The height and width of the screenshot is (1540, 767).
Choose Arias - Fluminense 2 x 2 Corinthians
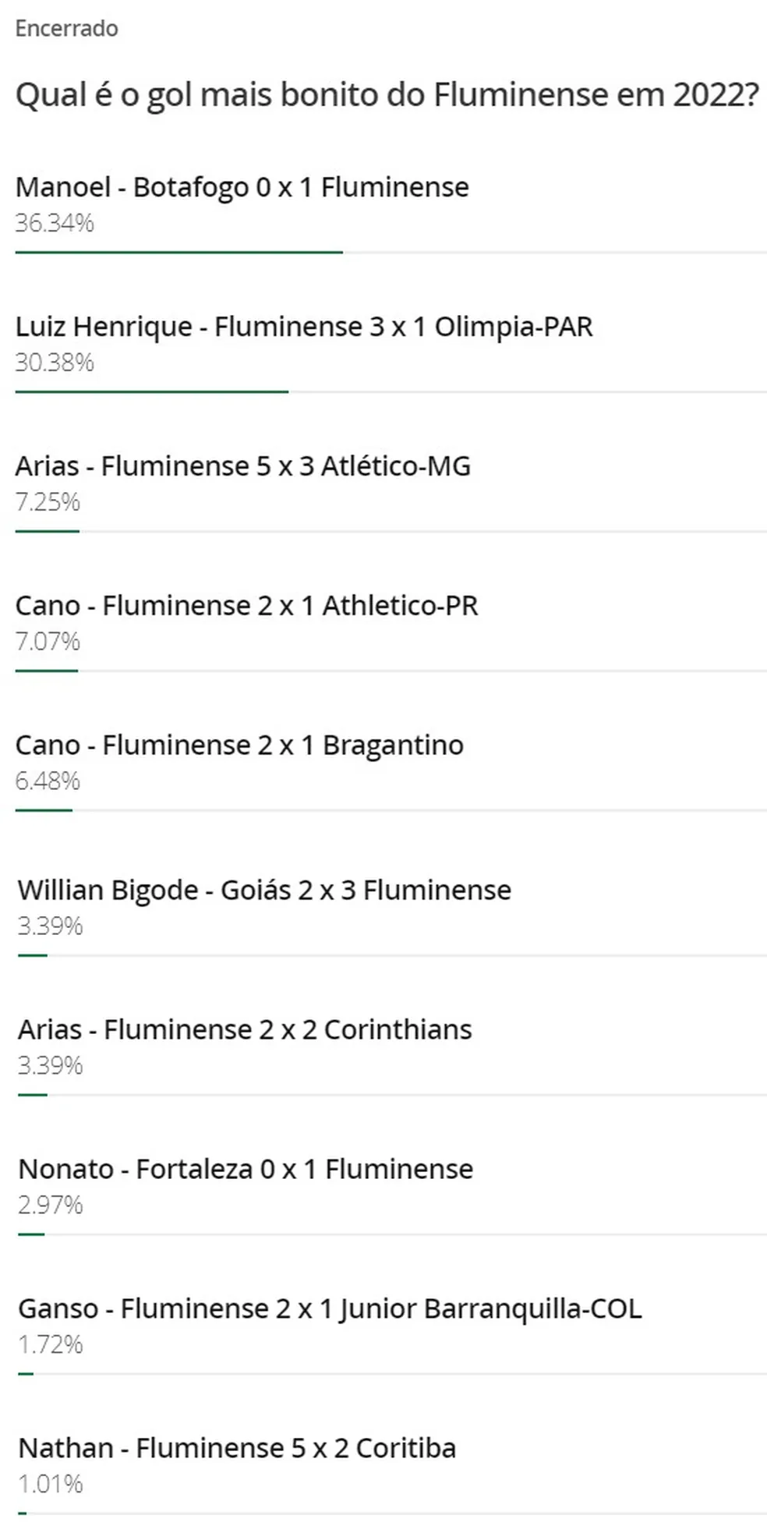[245, 1030]
